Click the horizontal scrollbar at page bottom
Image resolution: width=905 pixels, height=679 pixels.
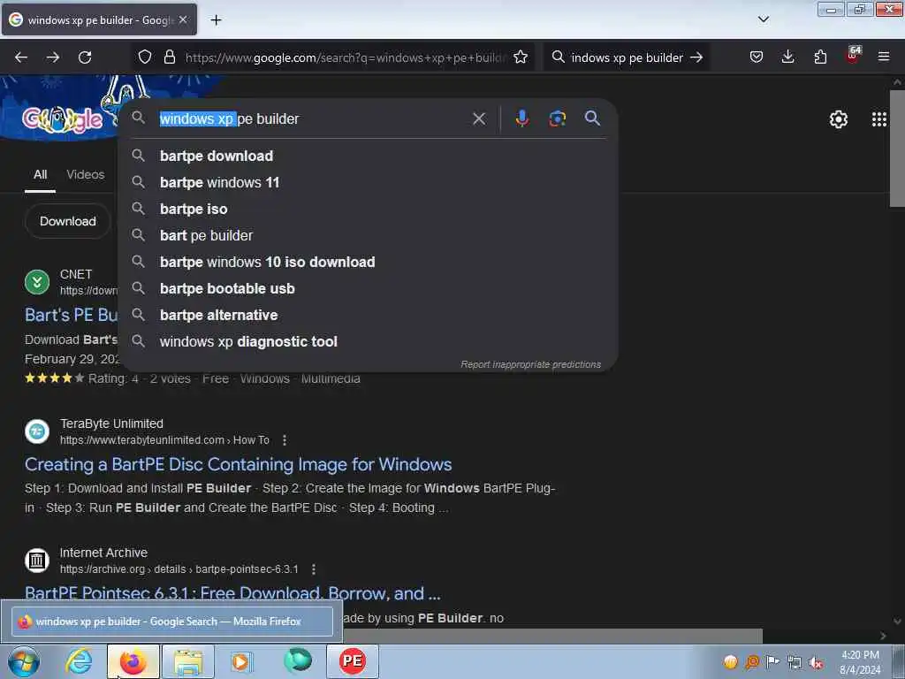tap(553, 636)
